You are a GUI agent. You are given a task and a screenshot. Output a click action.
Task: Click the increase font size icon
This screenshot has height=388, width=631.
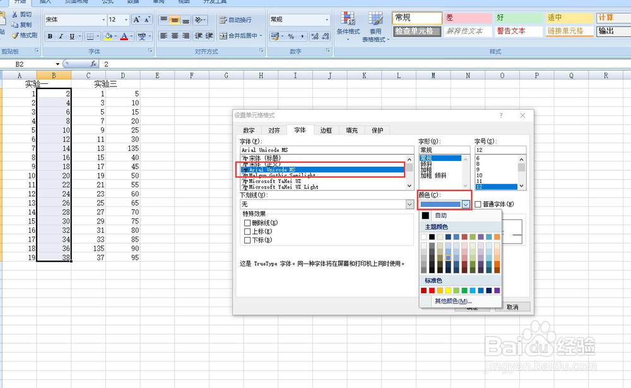click(x=137, y=20)
